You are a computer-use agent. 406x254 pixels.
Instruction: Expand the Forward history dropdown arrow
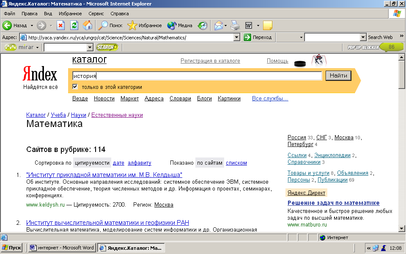pos(51,25)
